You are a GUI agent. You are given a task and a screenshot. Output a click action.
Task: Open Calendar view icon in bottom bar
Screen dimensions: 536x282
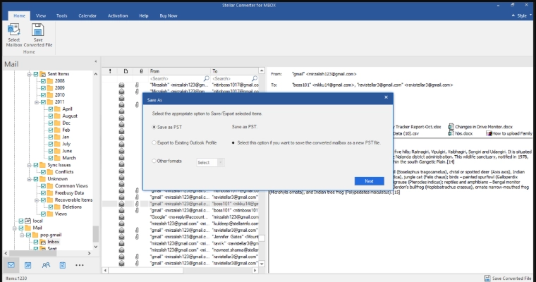(28, 265)
